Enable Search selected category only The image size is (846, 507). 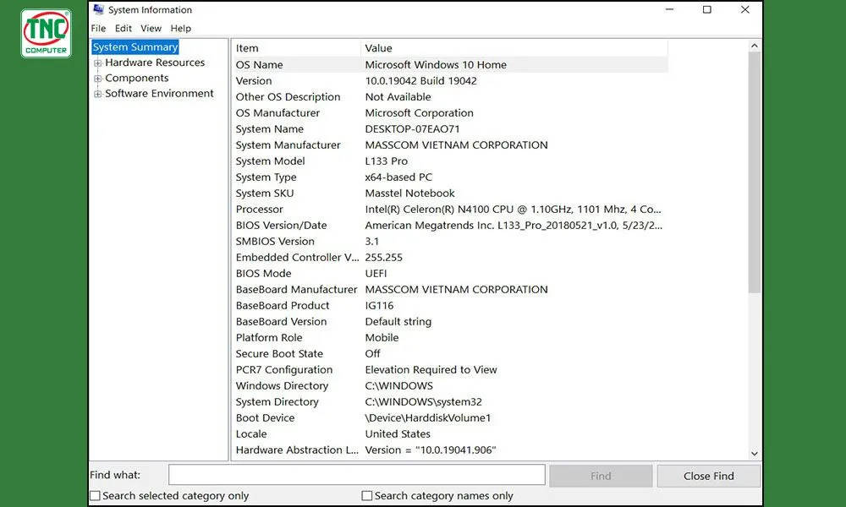[94, 496]
